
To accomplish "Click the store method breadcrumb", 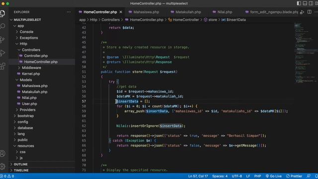I will click(213, 20).
